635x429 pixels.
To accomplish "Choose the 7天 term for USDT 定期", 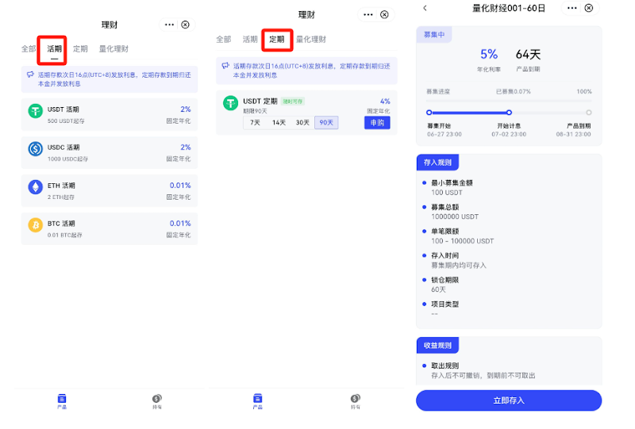I will [255, 122].
